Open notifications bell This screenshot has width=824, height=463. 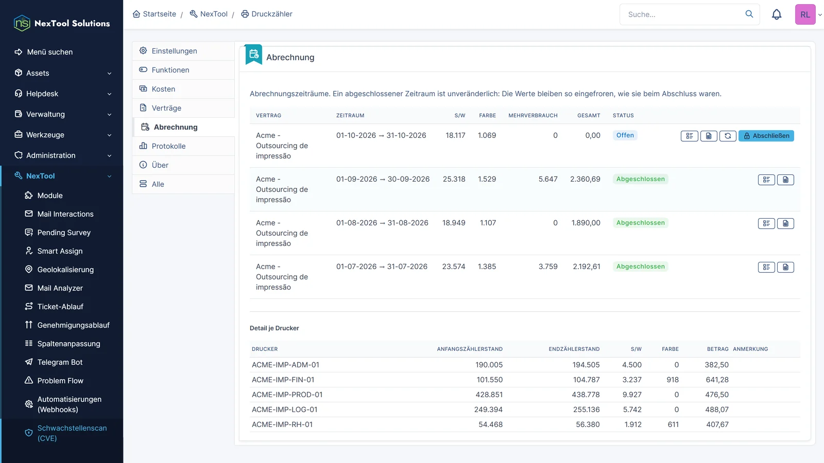click(x=777, y=14)
